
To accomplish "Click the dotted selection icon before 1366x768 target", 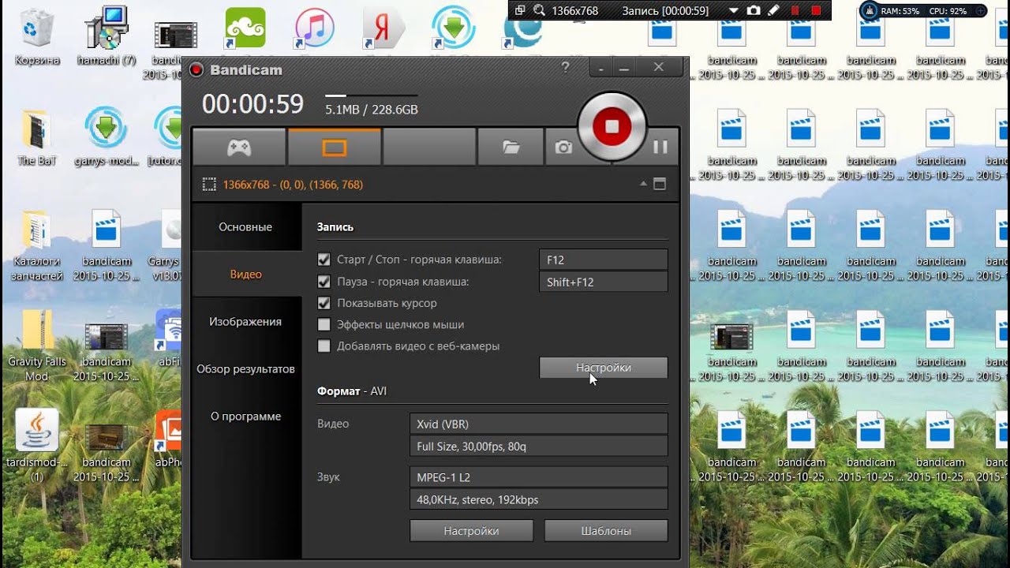I will click(x=209, y=185).
